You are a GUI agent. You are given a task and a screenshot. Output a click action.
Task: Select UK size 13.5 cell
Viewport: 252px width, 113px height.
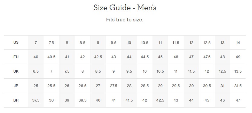click(238, 71)
